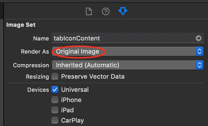Screen dimensions: 208x126
Task: Show the Quick Help inspector
Action: coord(106,12)
